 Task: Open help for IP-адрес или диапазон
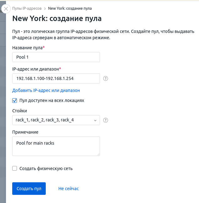click(x=106, y=78)
